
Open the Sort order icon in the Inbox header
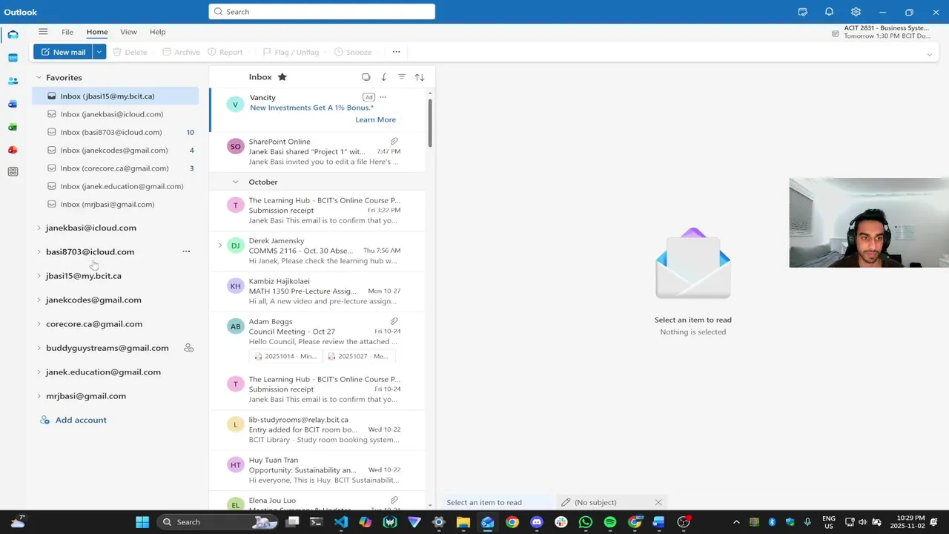tap(419, 77)
